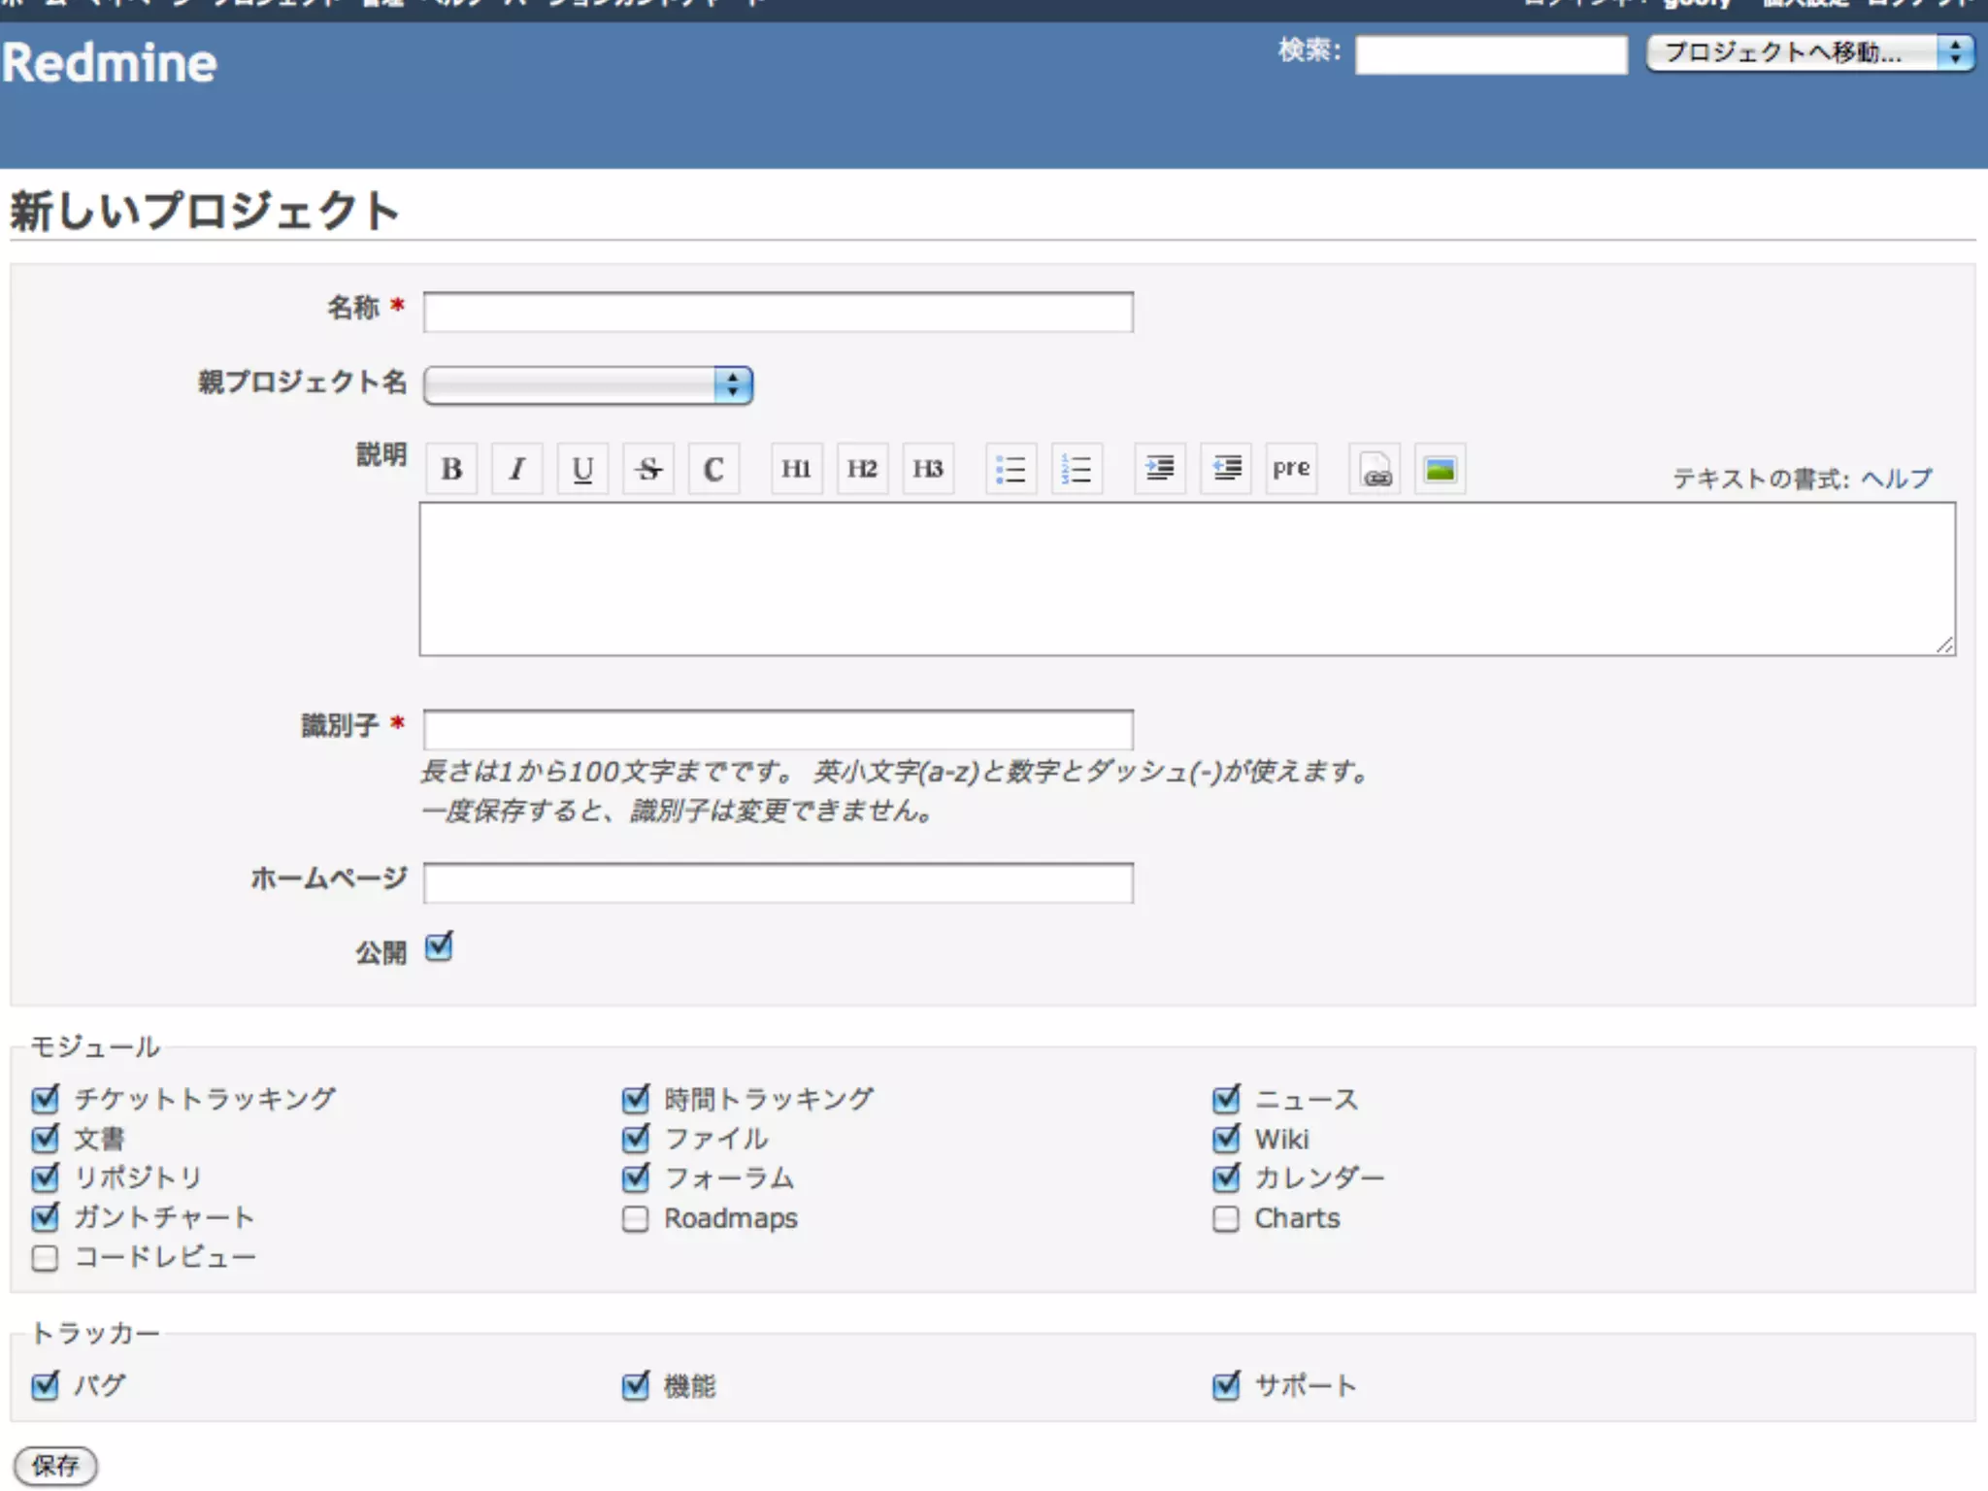Apply Italic with the I icon
1988x1491 pixels.
[x=516, y=470]
